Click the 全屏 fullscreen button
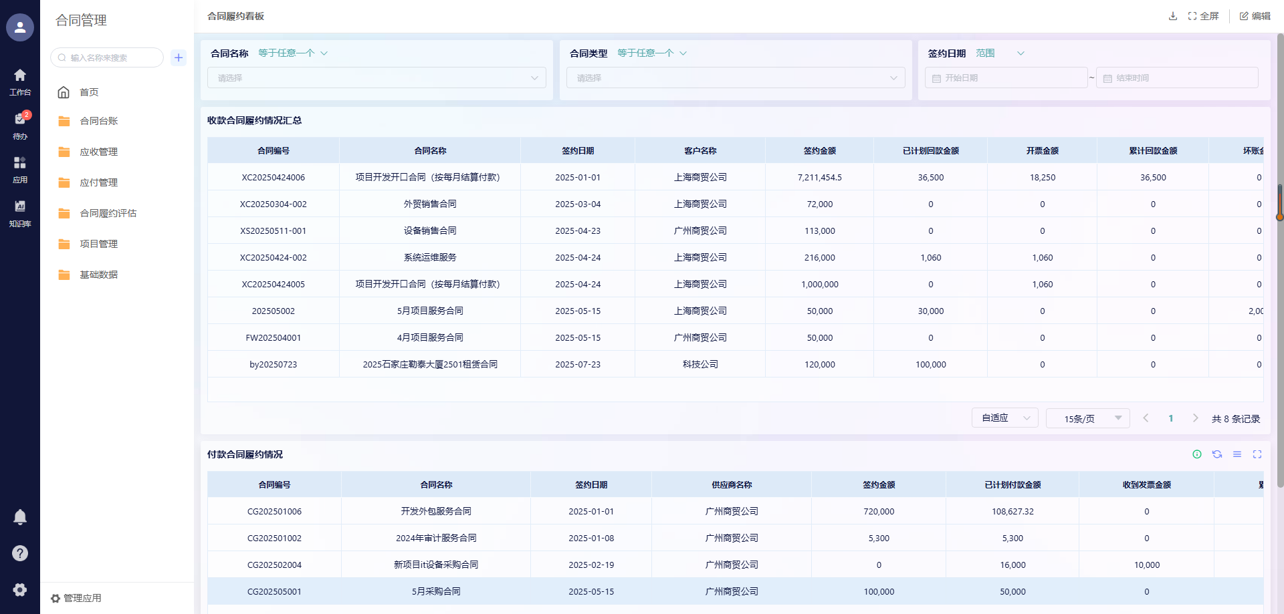The width and height of the screenshot is (1284, 614). (x=1203, y=16)
